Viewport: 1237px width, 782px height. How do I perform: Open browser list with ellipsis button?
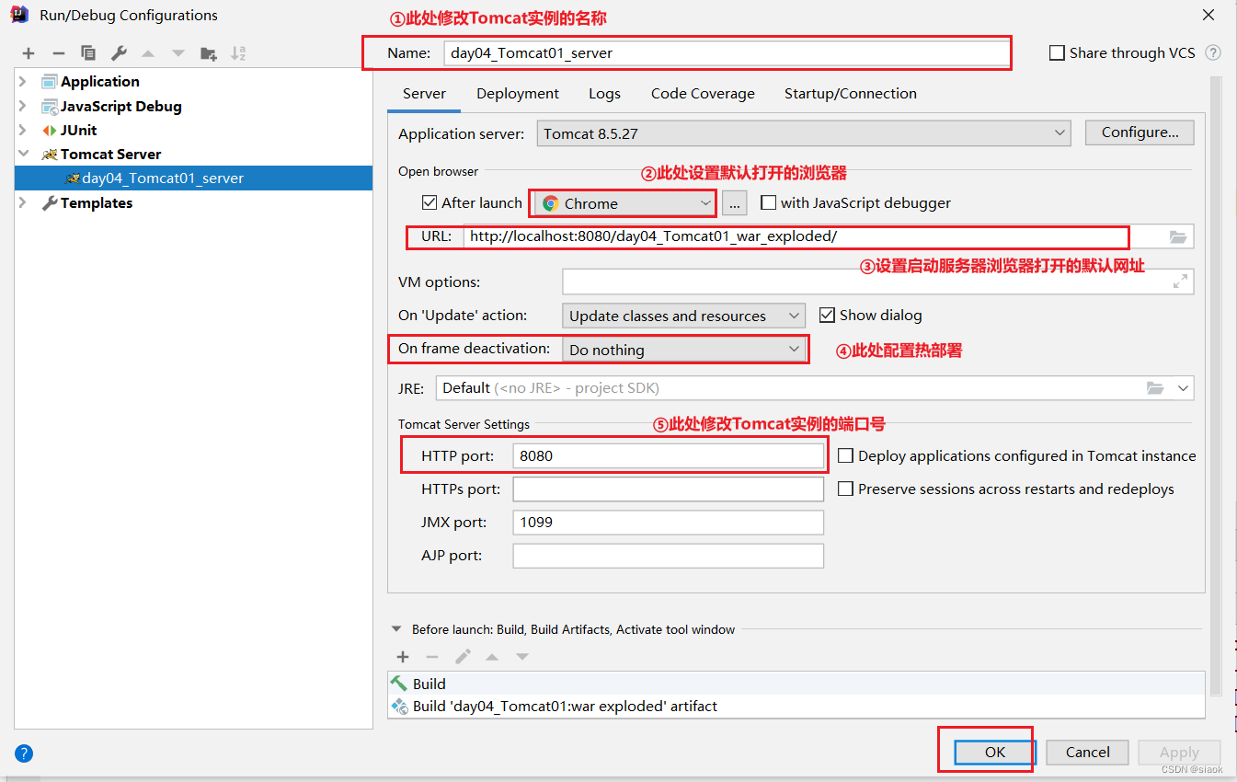[734, 202]
